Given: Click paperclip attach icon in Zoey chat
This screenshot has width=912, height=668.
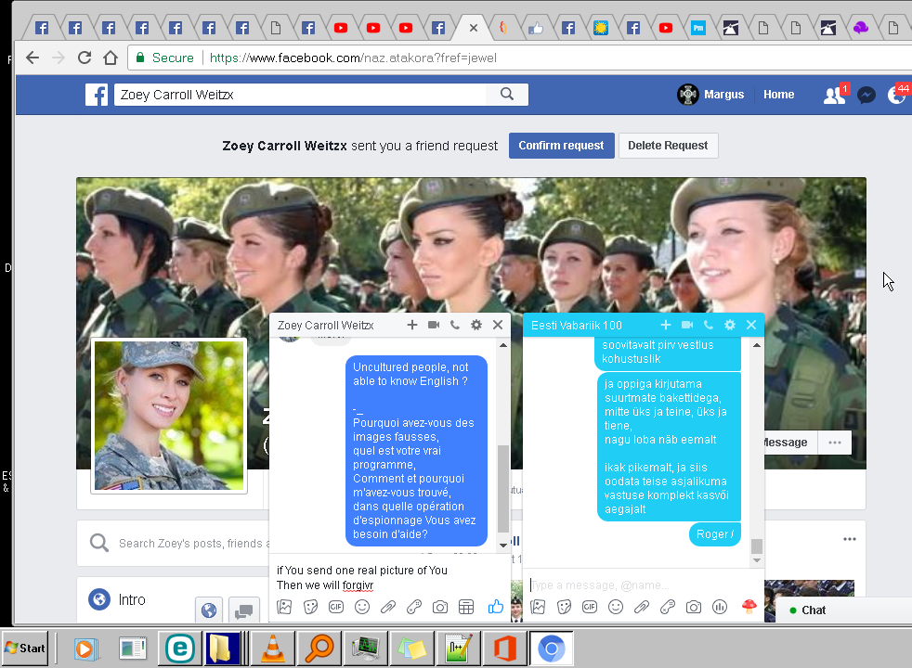Looking at the screenshot, I should pos(388,607).
